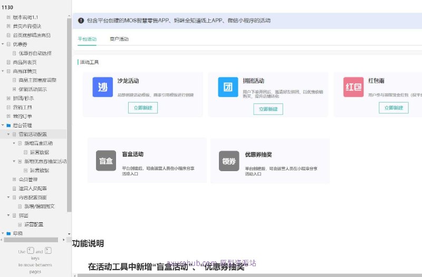This screenshot has width=422, height=277.
Task: Click the 沙龙活动 card title
Action: [128, 81]
